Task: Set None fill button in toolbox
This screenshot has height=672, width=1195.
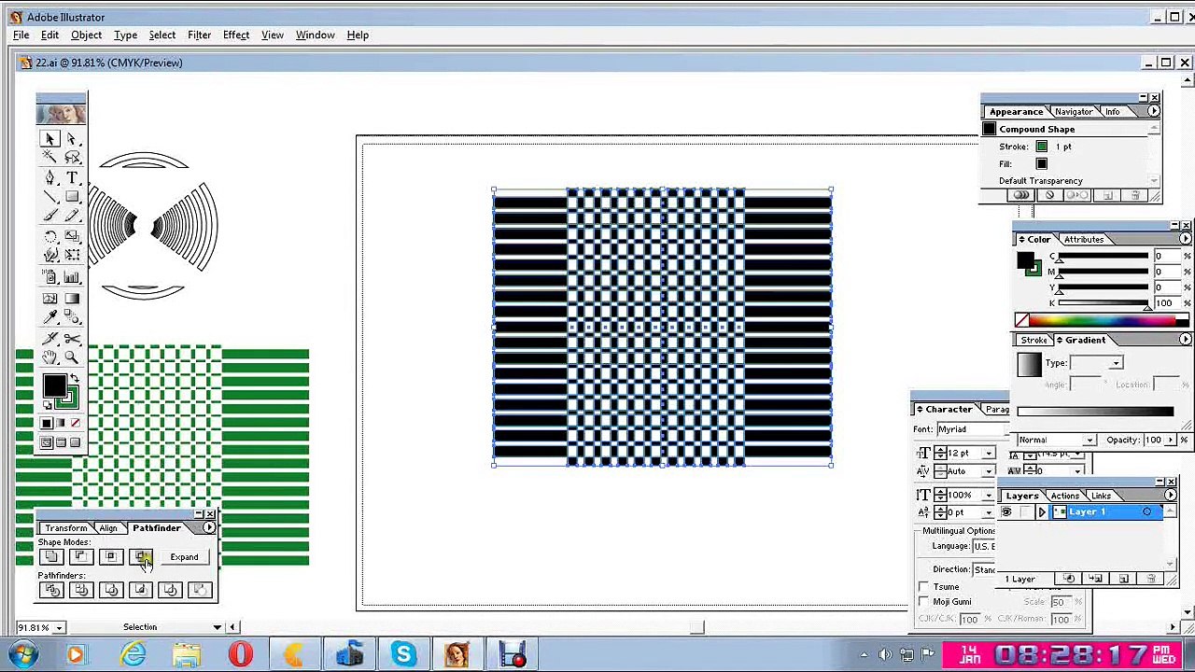Action: coord(75,424)
